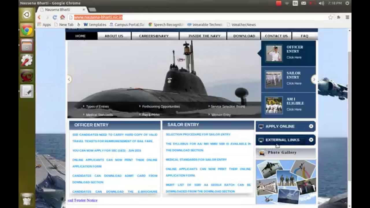Open the photo gallery collage thumbnail
This screenshot has height=208, width=370.
pos(286,181)
